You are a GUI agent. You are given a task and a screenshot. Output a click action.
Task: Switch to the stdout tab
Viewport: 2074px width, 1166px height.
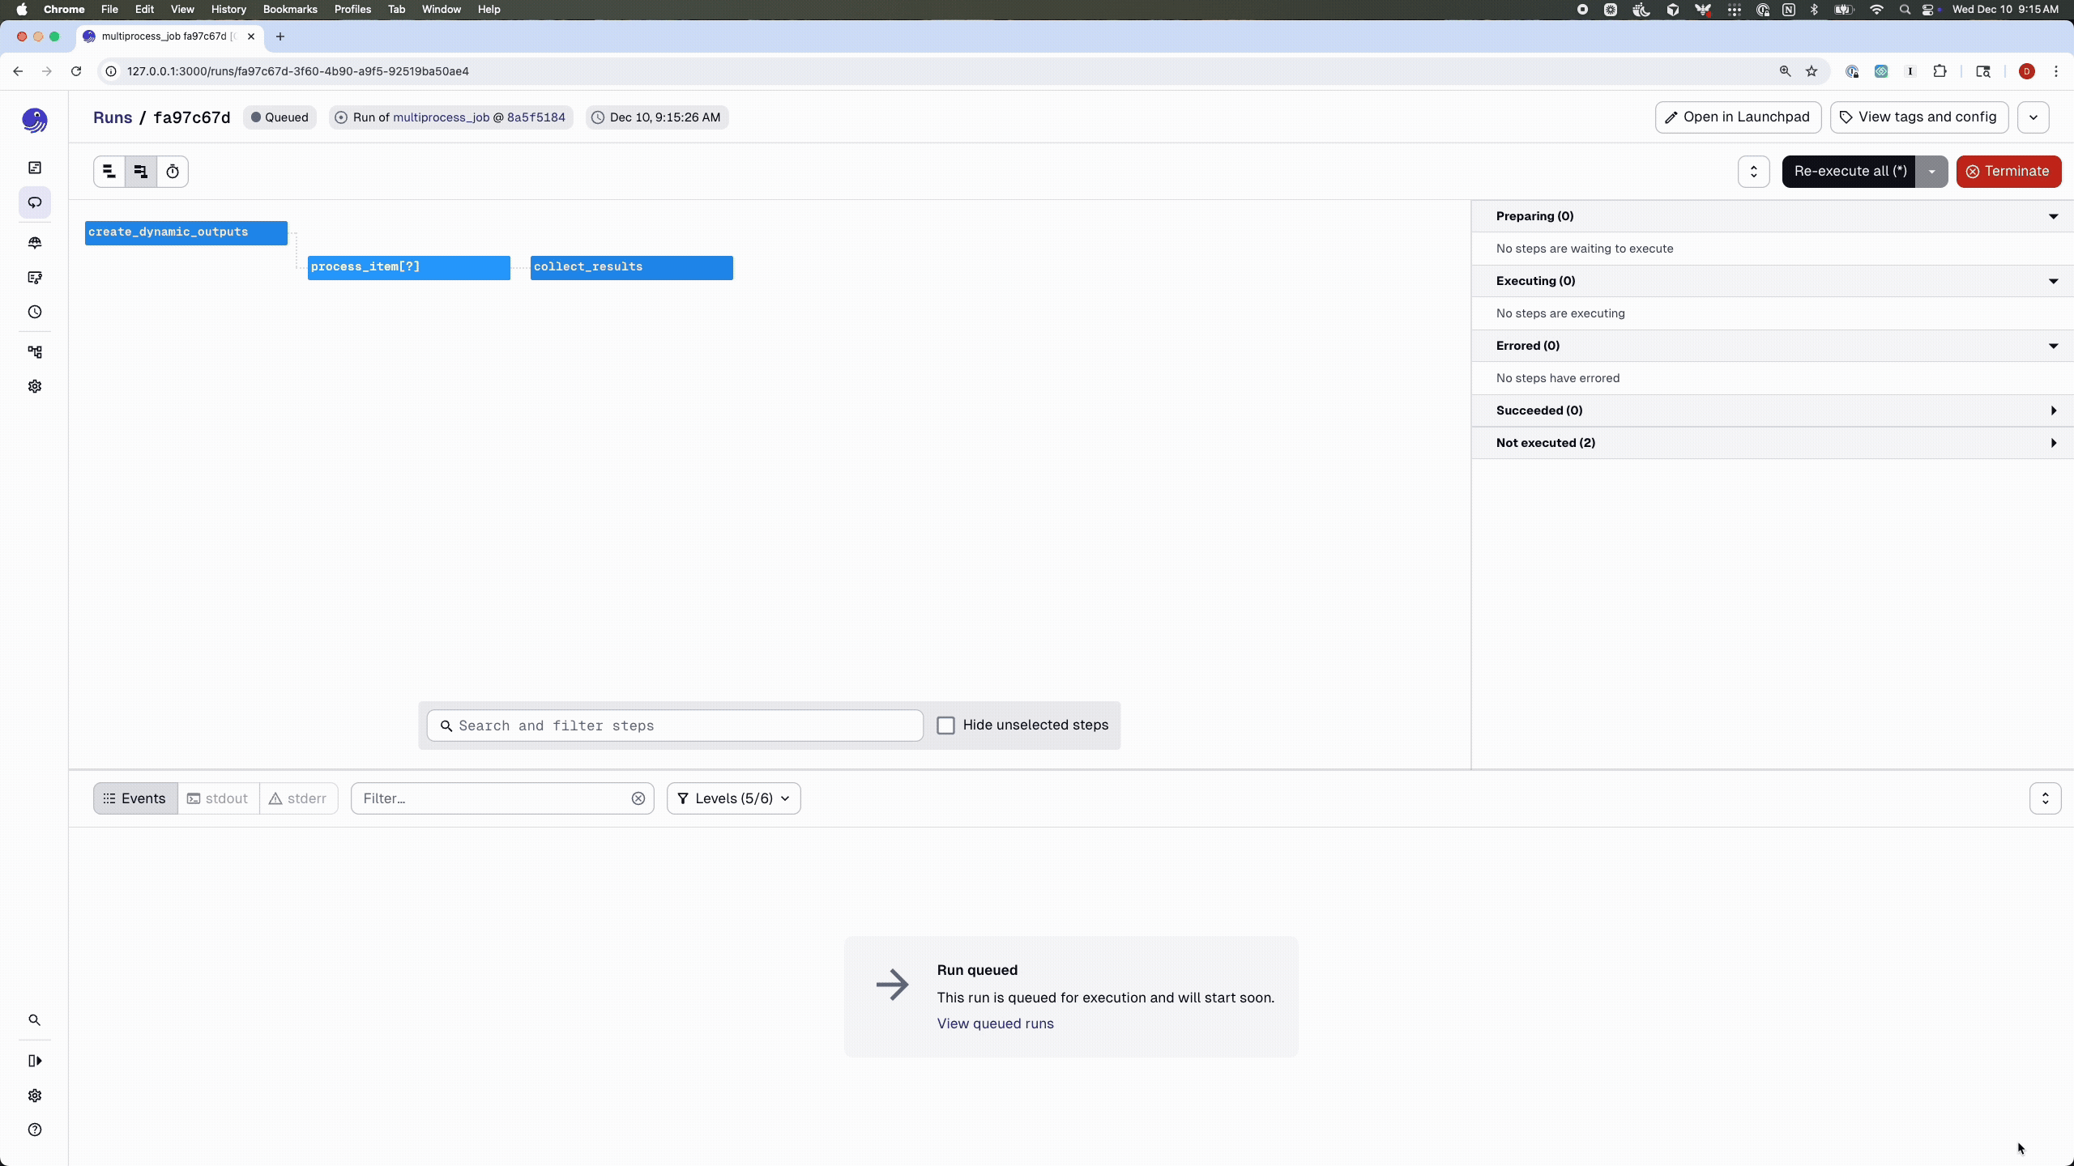click(218, 798)
